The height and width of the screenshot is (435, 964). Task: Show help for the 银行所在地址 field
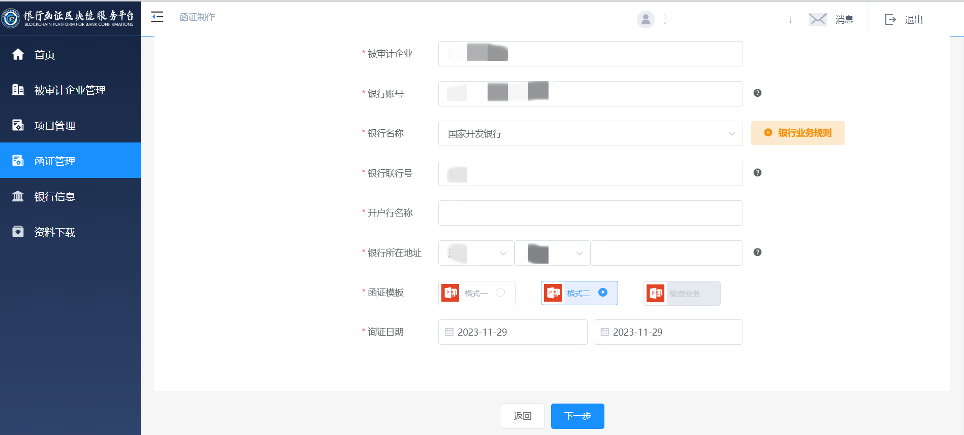(x=757, y=252)
